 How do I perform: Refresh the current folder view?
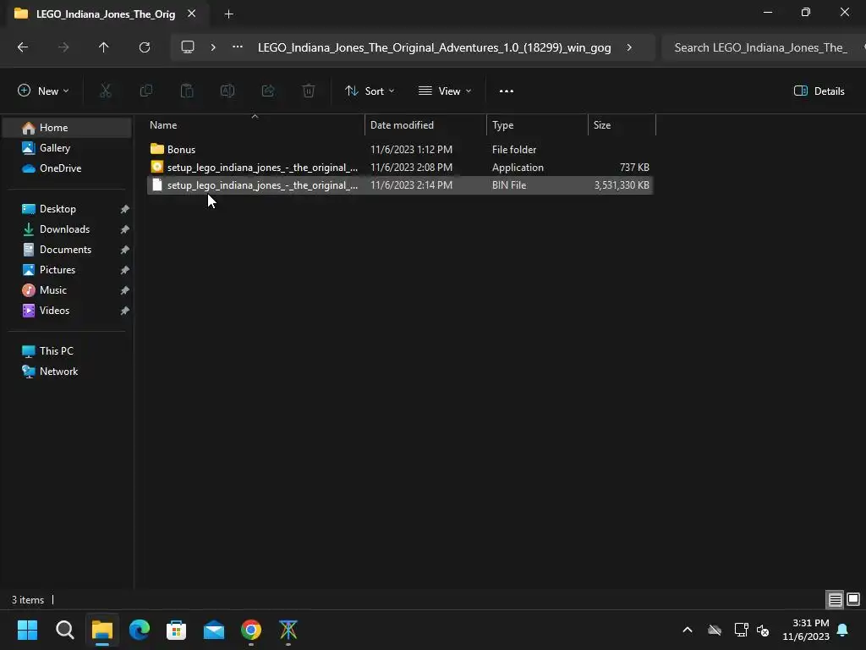click(145, 47)
